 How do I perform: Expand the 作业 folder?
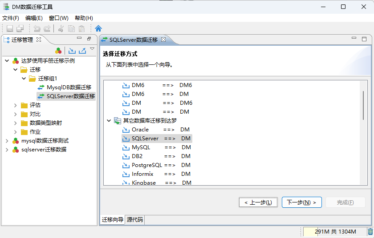(x=16, y=132)
